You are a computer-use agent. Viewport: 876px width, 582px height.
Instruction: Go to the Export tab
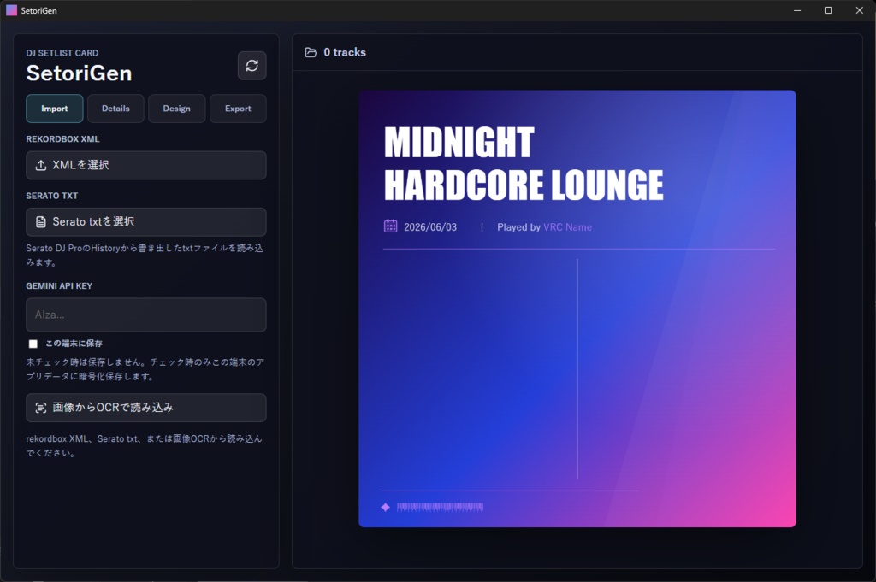(x=238, y=109)
